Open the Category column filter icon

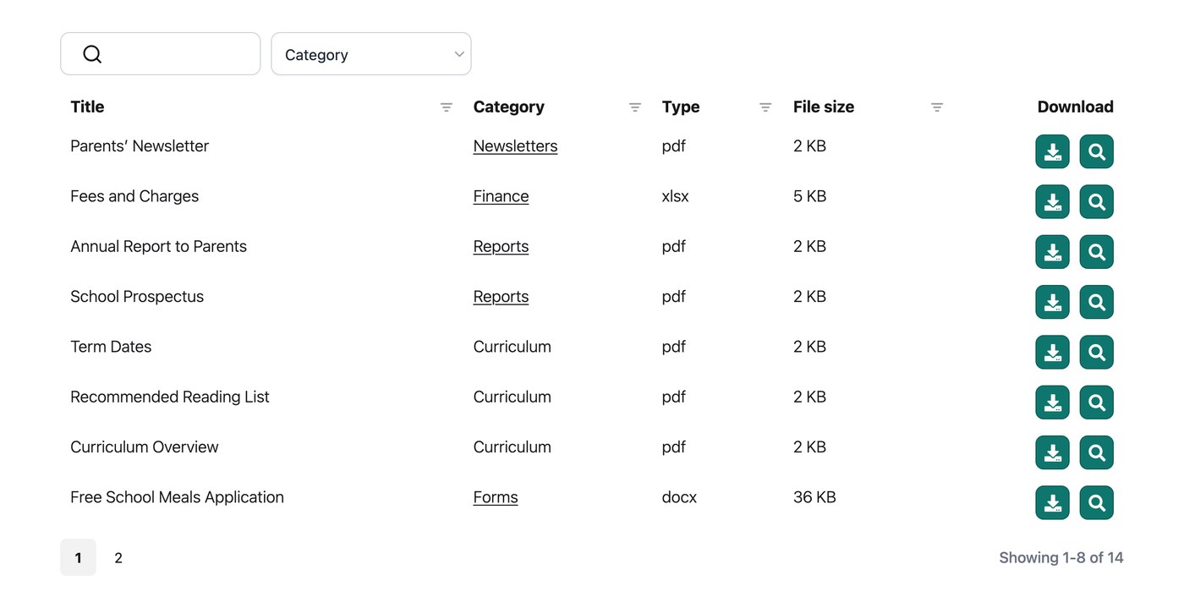635,107
